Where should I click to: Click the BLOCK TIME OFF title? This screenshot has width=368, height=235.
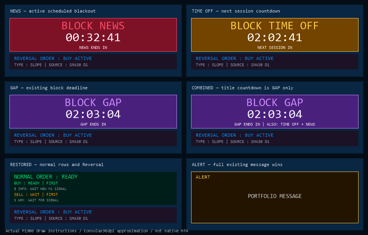(x=274, y=26)
